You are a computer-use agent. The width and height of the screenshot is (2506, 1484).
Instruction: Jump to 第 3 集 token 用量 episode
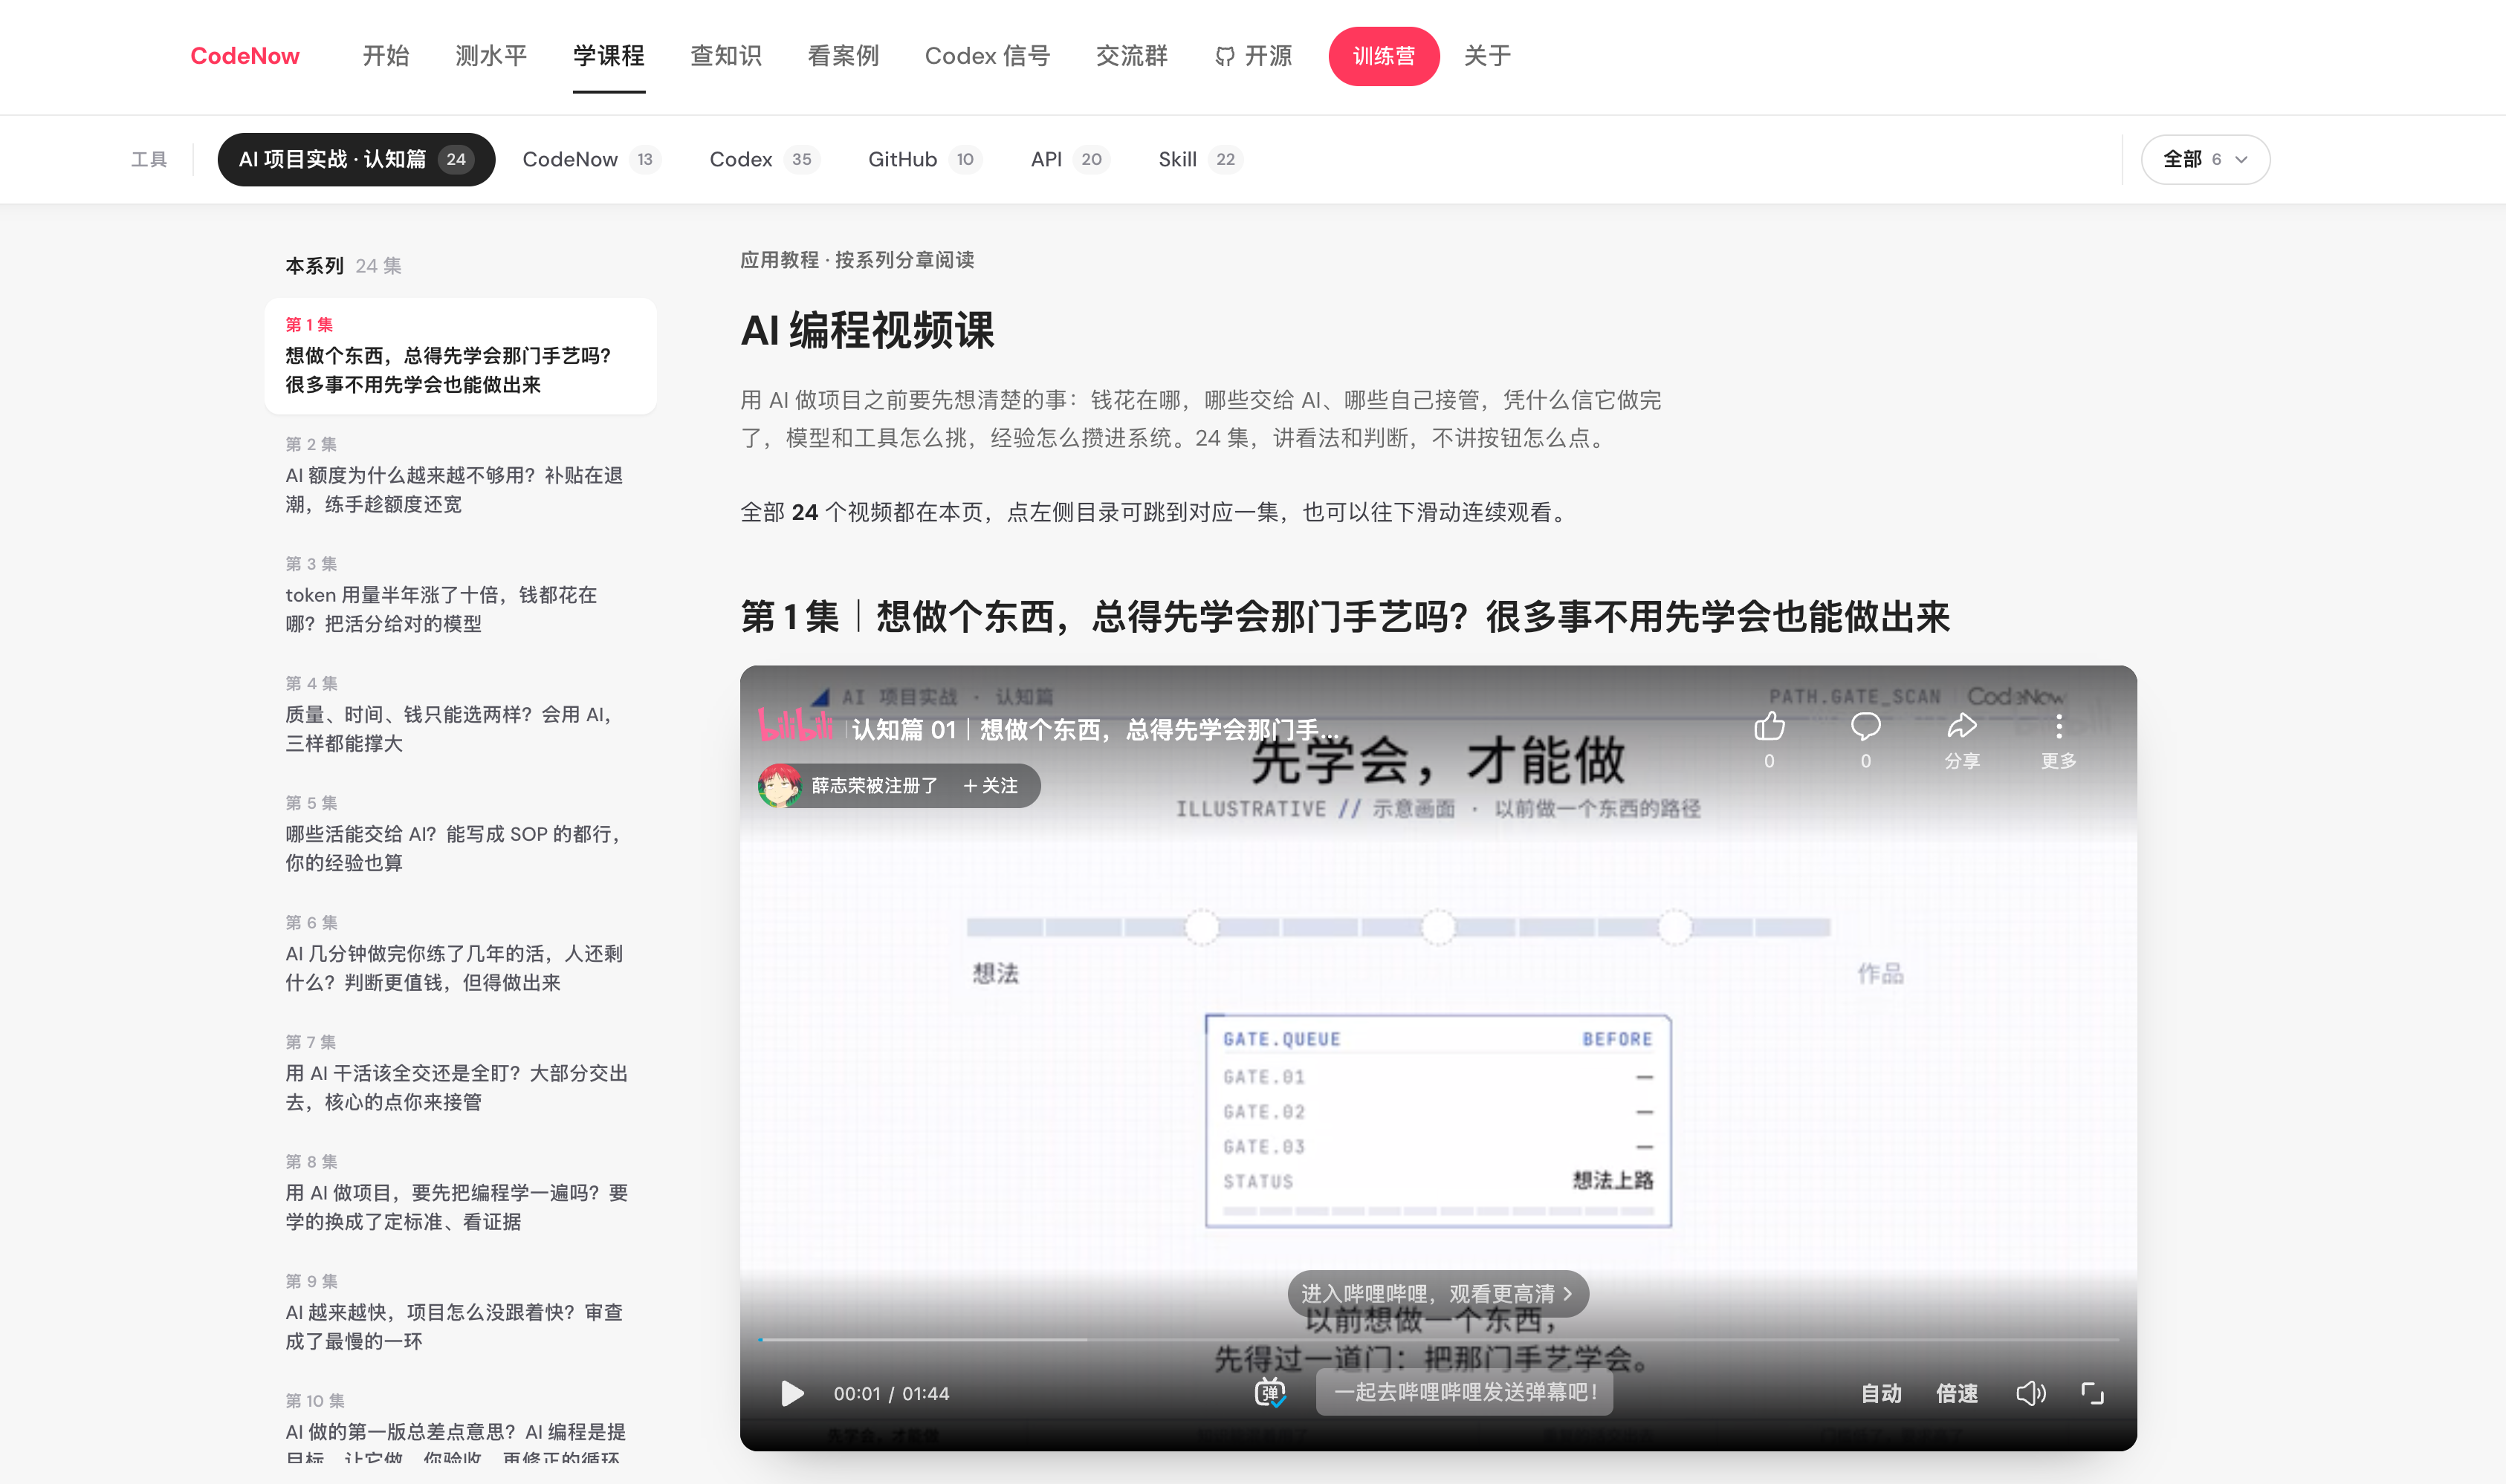460,595
